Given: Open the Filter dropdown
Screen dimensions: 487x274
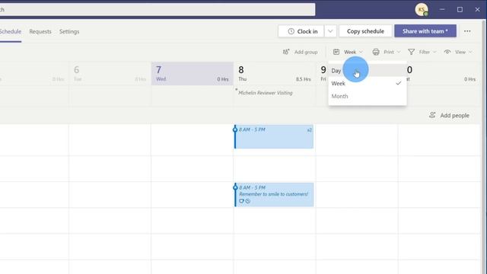Looking at the screenshot, I should click(422, 52).
